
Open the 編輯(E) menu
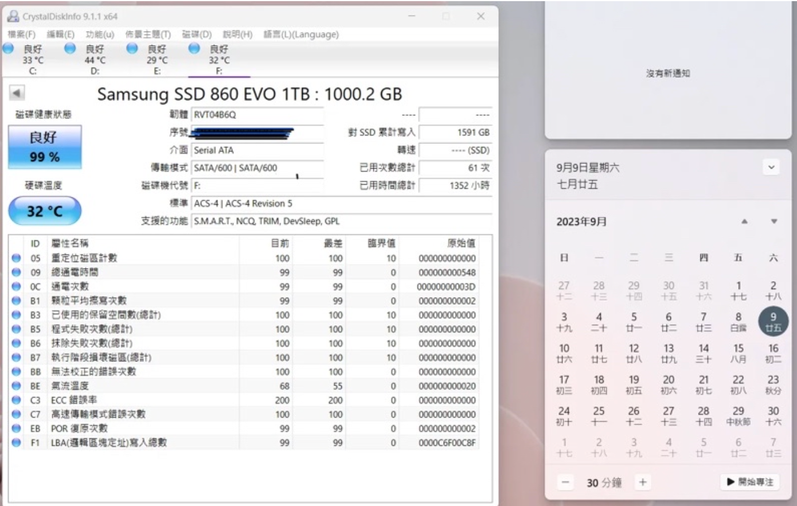point(61,34)
